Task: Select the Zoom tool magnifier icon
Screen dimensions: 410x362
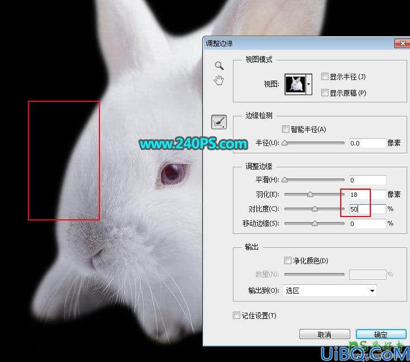Action: (219, 65)
